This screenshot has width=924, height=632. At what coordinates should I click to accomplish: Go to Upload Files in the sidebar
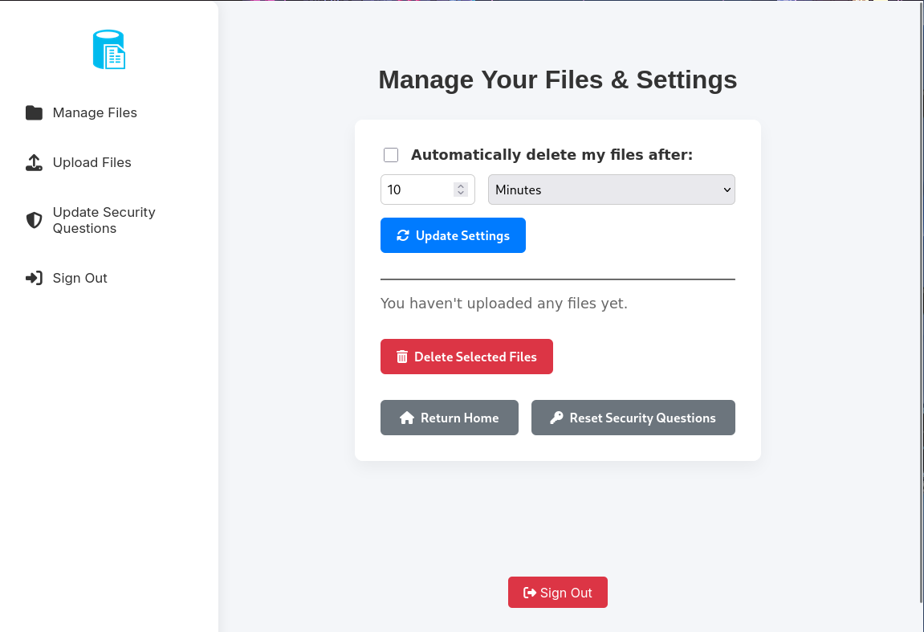(x=92, y=163)
